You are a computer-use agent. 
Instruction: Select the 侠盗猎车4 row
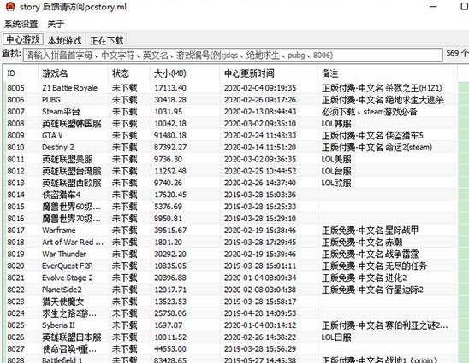[x=230, y=195]
